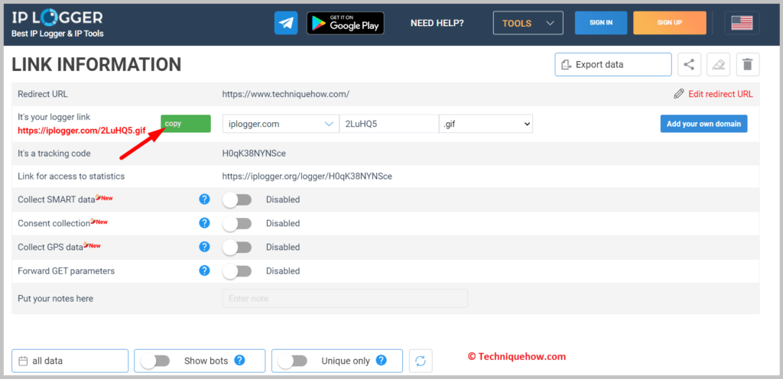Click the LINK INFORMATION heading

tap(96, 64)
